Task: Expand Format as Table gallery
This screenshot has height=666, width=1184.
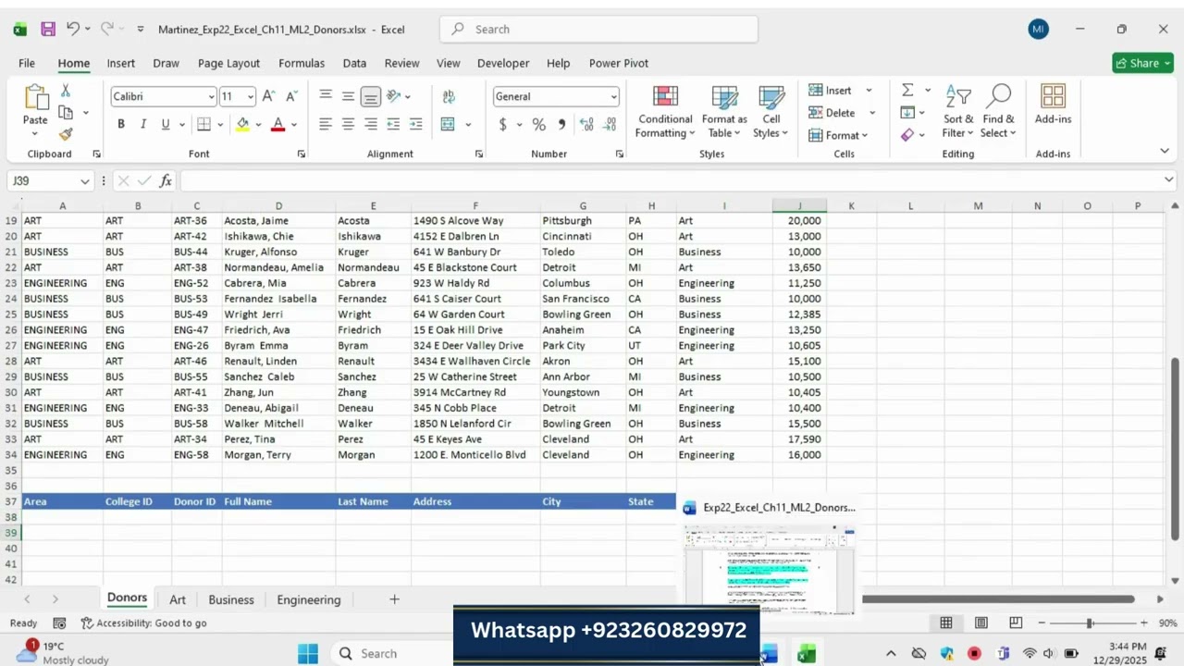Action: click(724, 112)
